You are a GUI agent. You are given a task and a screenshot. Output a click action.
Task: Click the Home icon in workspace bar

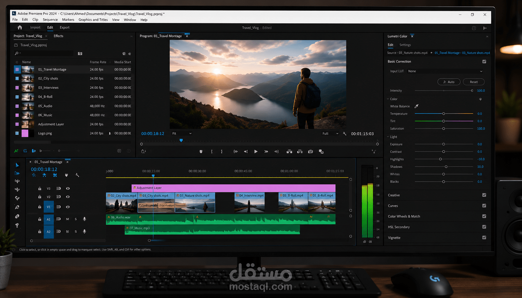pyautogui.click(x=20, y=28)
